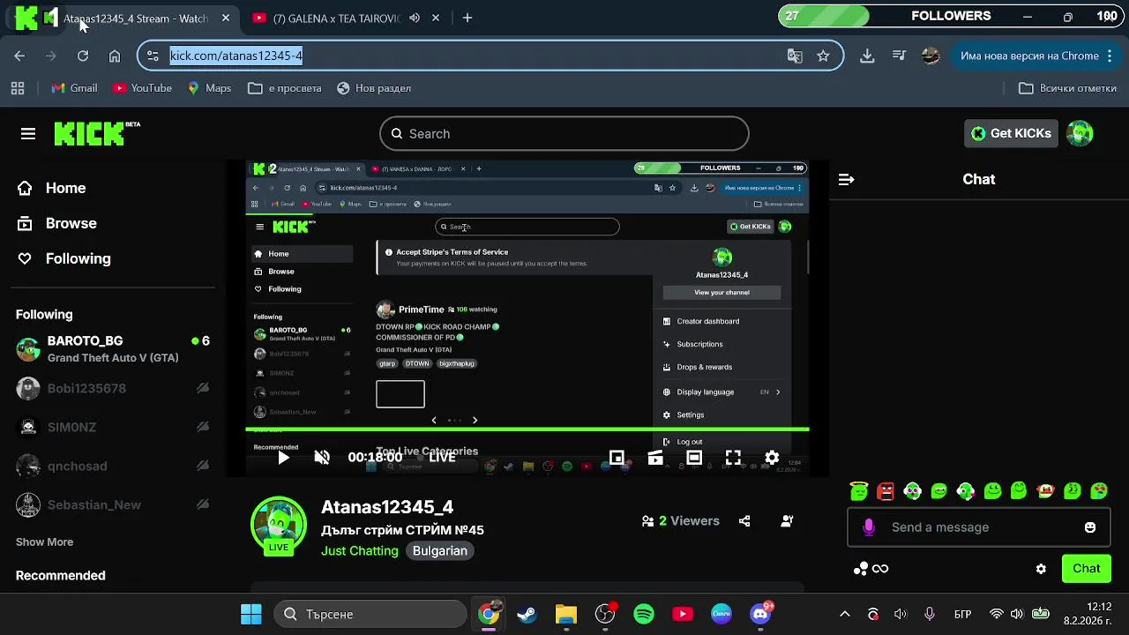Focus the Kick Search field

click(x=564, y=134)
